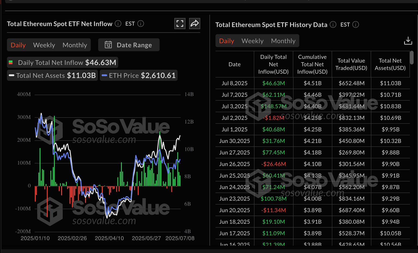418x253 pixels.
Task: Select Jun 20,2025 date cell
Action: point(235,210)
